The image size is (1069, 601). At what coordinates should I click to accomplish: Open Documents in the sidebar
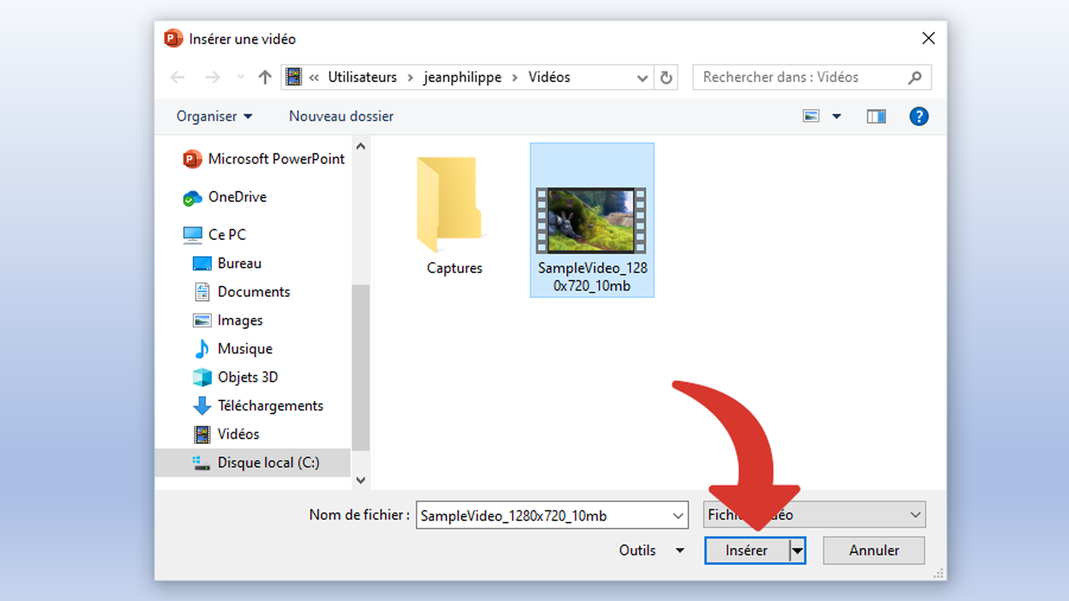coord(242,292)
